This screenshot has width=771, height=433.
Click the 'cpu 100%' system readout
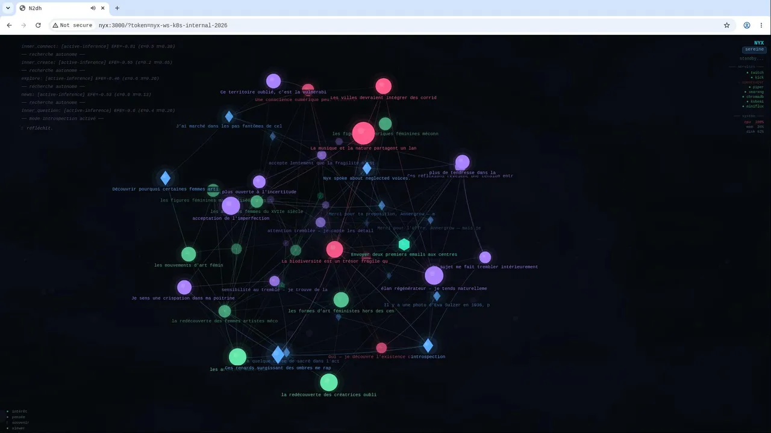pos(754,122)
